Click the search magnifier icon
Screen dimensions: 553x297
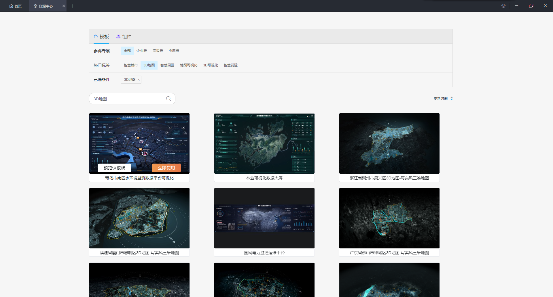click(168, 99)
